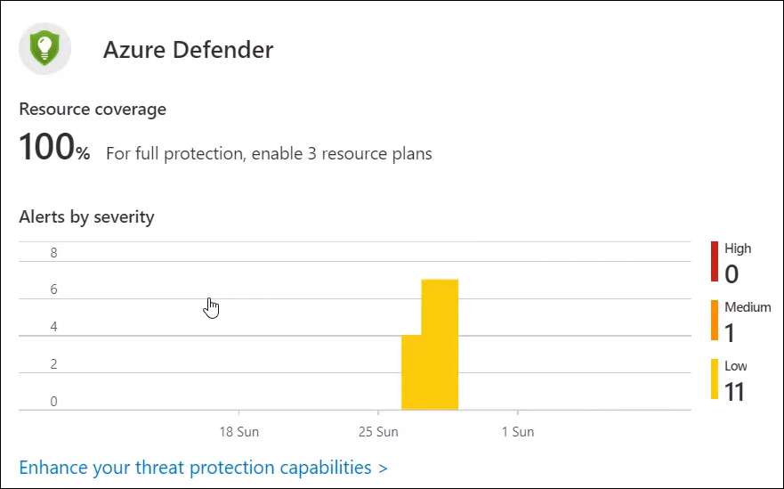Click the orange Medium severity swatch
Image resolution: width=784 pixels, height=489 pixels.
(x=715, y=321)
